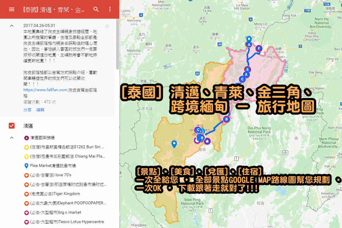Click the airport icon for 清邁國際機場
Image resolution: width=342 pixels, height=228 pixels.
26,138
